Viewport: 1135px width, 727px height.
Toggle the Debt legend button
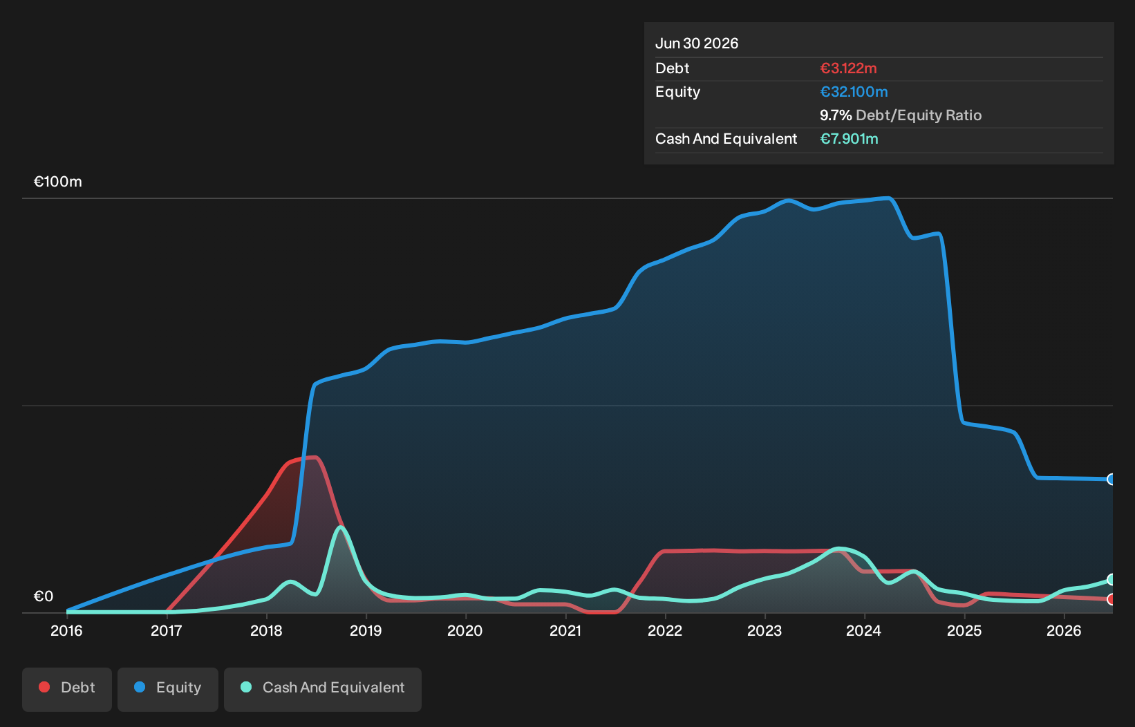tap(67, 689)
